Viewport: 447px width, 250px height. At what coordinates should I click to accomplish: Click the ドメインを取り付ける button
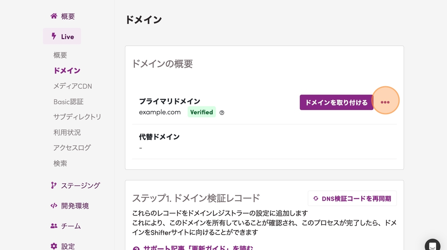336,103
